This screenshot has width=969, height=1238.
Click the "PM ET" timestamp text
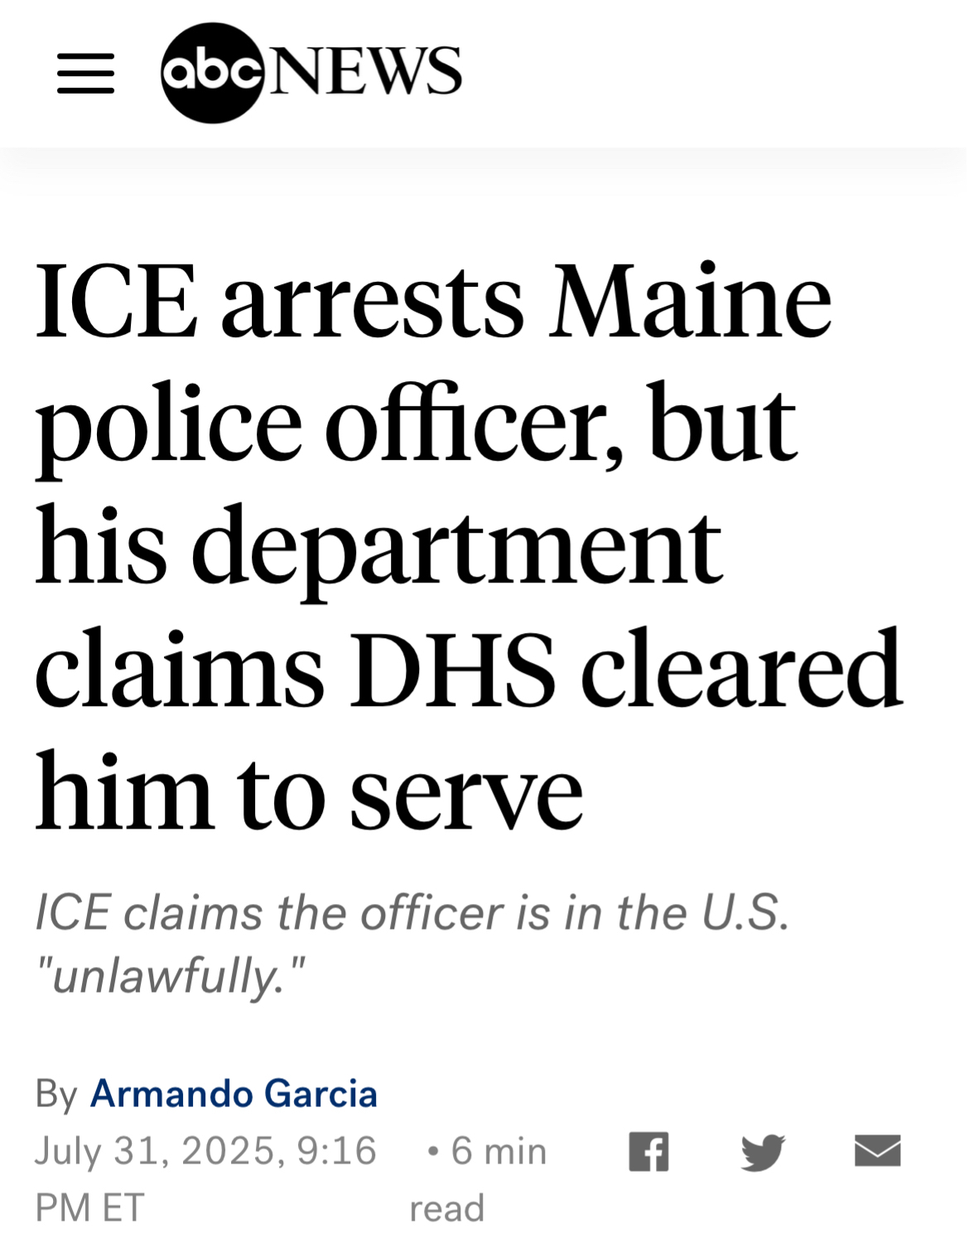point(89,1207)
